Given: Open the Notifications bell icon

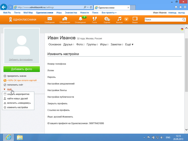Looking at the screenshot, I should pos(80,19).
